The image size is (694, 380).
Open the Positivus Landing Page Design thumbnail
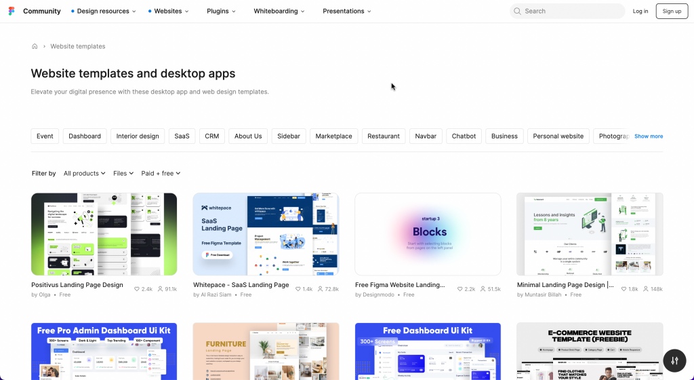(104, 234)
